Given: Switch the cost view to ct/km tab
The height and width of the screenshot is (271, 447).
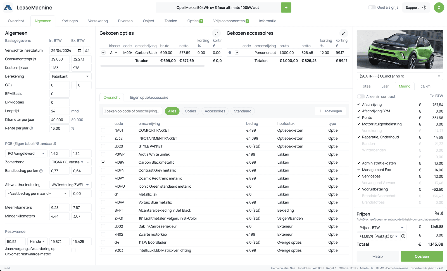Looking at the screenshot, I should pos(425,86).
